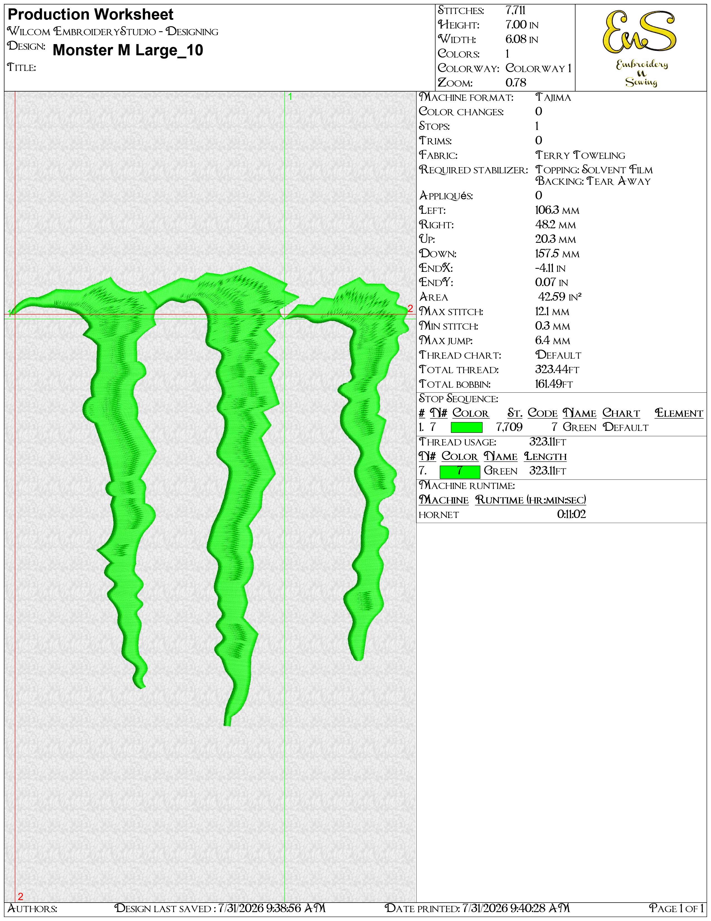This screenshot has height=921, width=711.
Task: Select the height value "7.00 in"
Action: coord(522,25)
